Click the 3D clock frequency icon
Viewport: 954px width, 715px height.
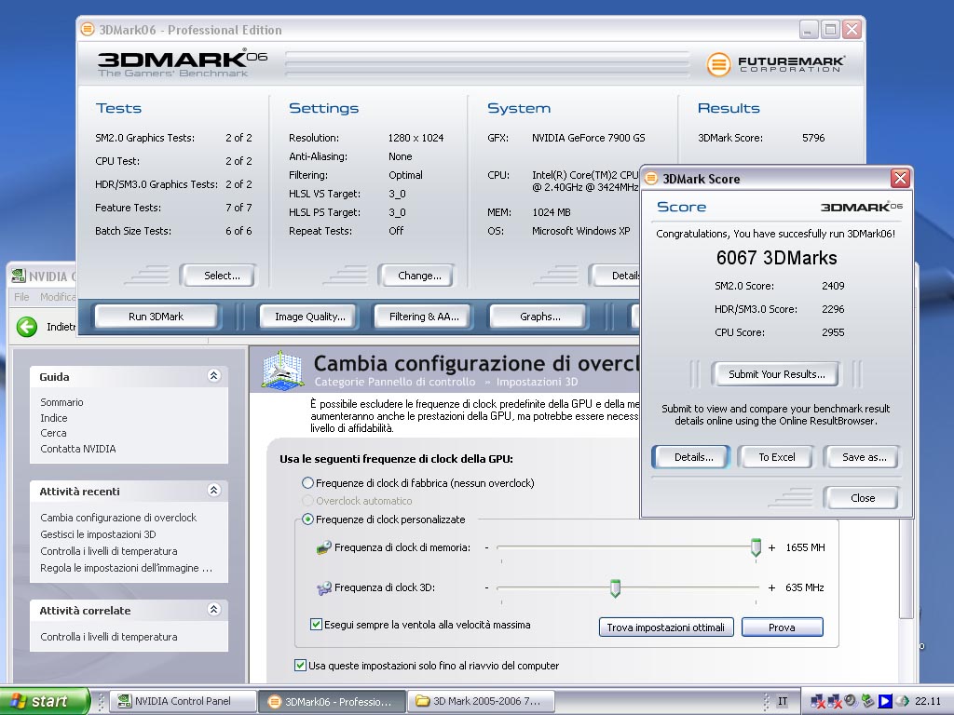tap(323, 588)
